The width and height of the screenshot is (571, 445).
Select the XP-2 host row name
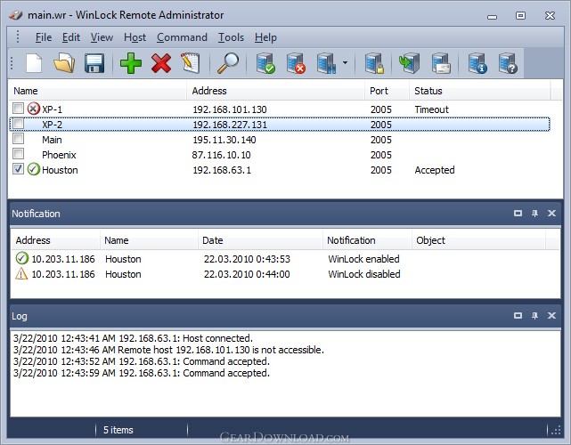[52, 125]
